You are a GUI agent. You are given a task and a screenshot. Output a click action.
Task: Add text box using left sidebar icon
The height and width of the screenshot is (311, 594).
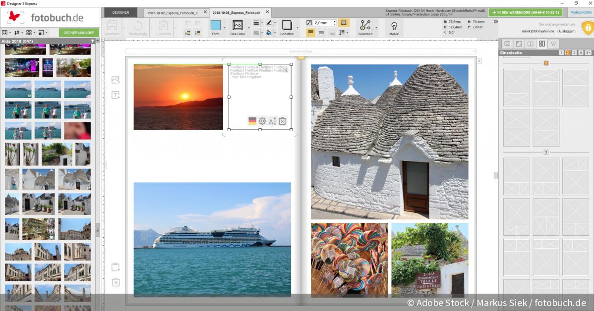[116, 95]
